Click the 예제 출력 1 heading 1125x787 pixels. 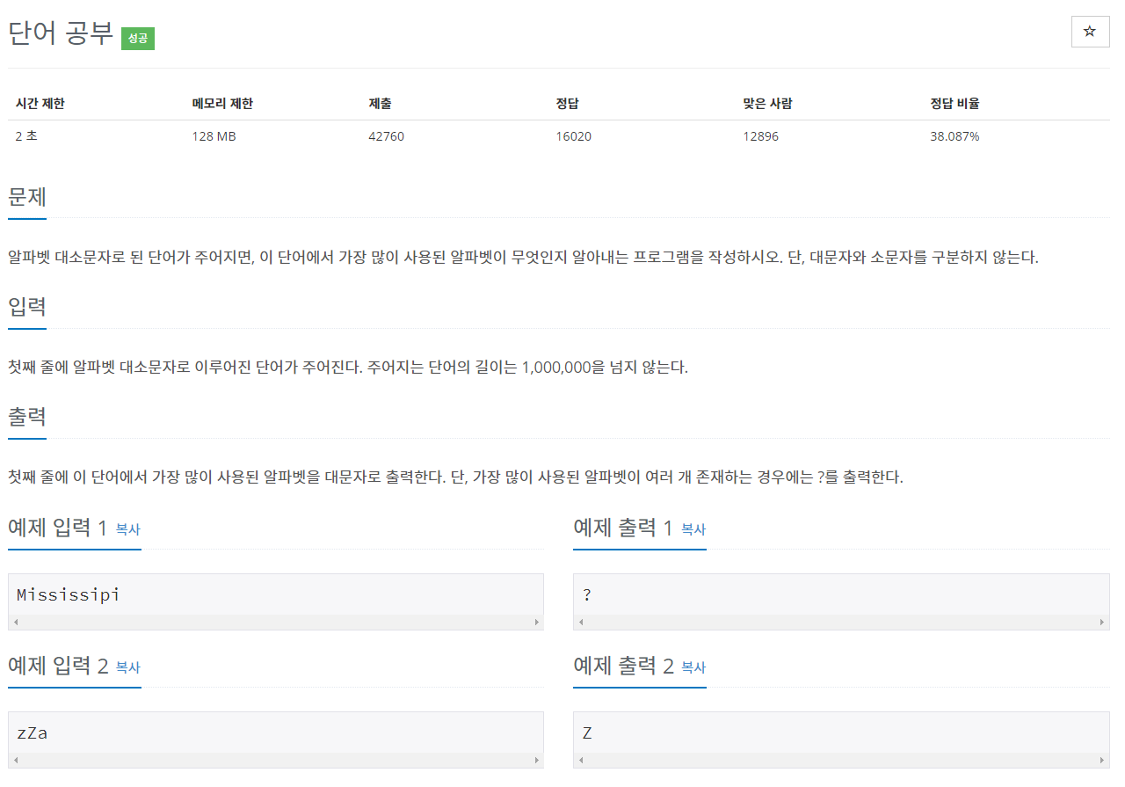click(622, 528)
